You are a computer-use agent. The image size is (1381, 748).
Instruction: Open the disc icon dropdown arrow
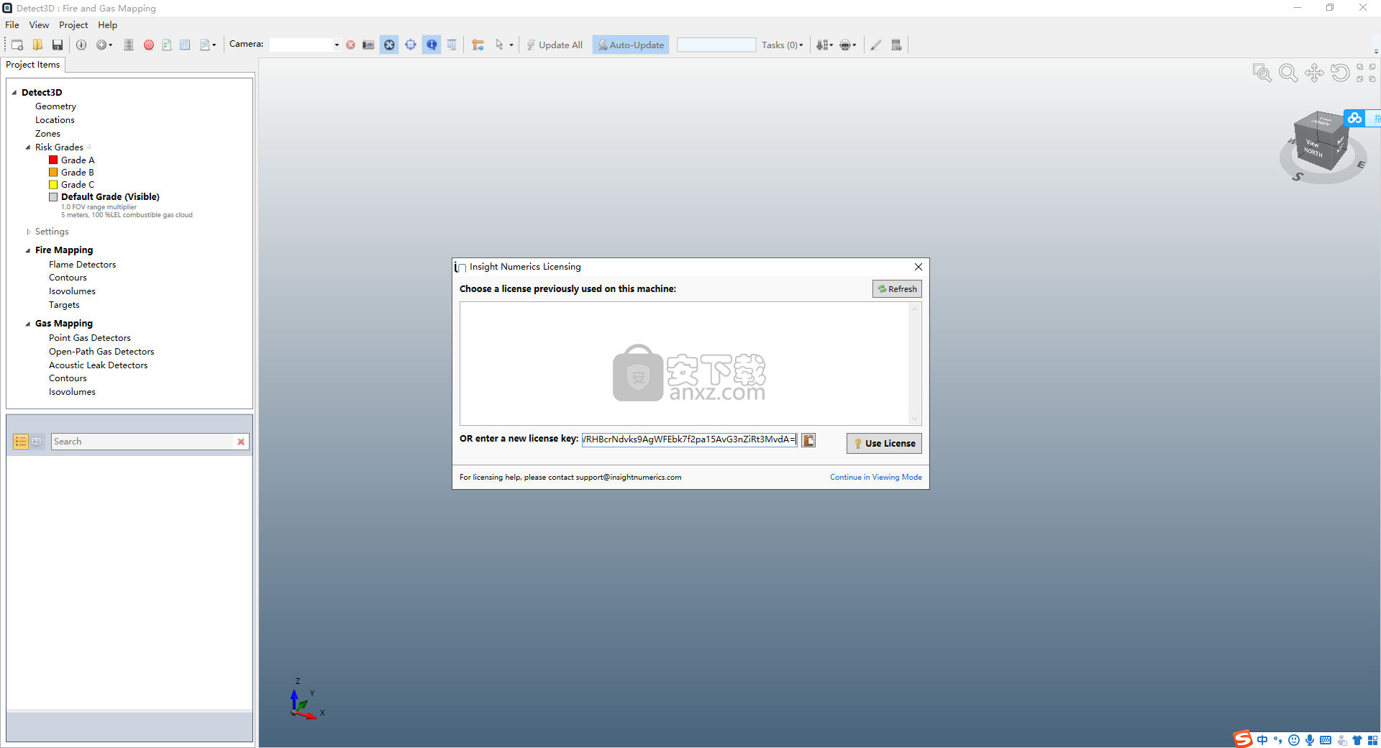point(111,45)
